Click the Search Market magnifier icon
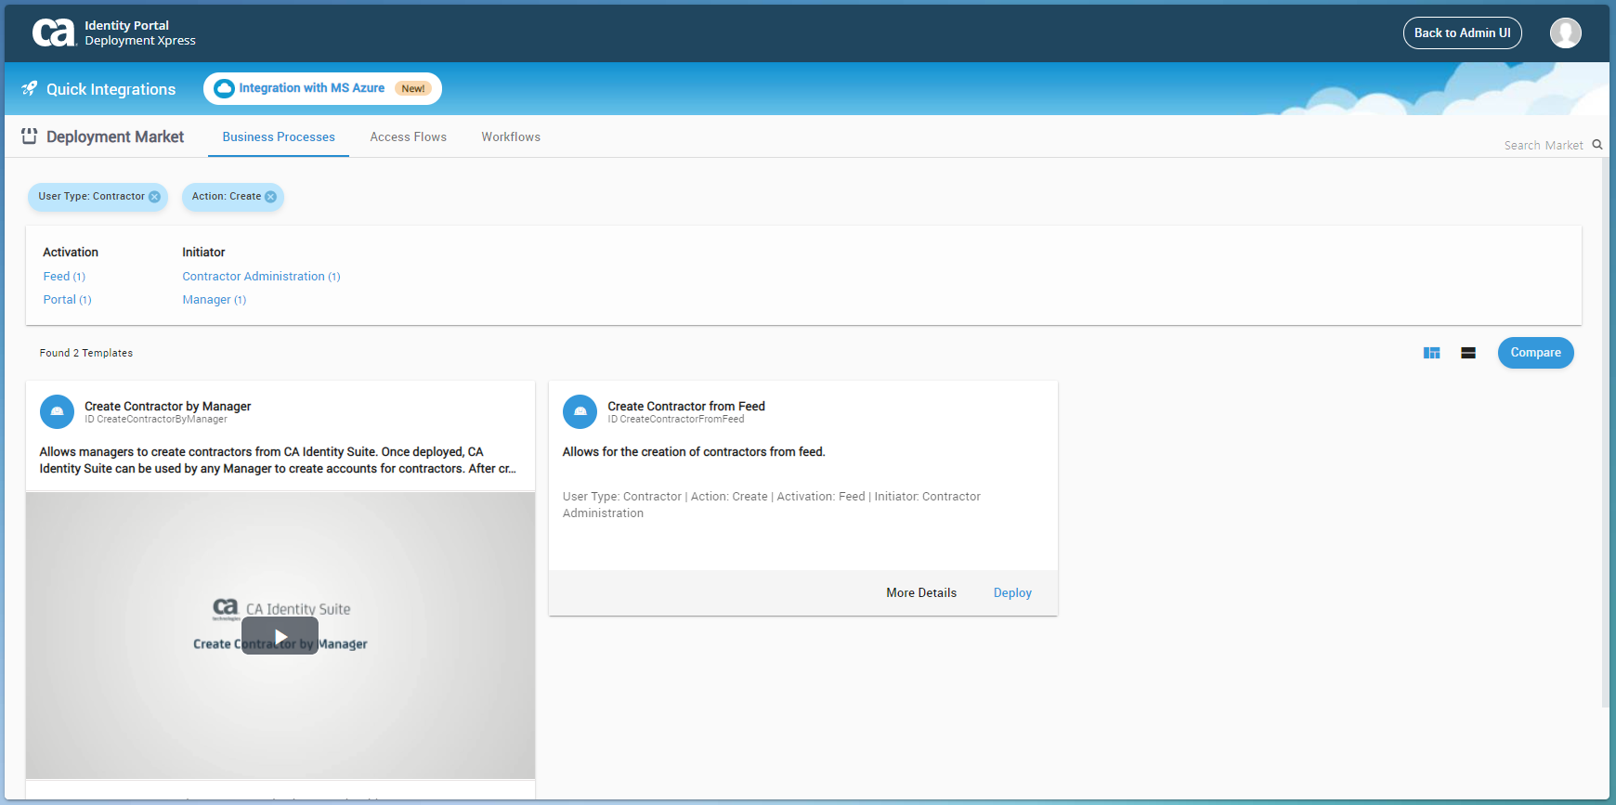Image resolution: width=1616 pixels, height=805 pixels. tap(1596, 145)
